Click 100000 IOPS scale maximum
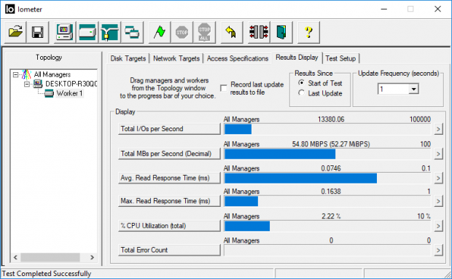This screenshot has width=452, height=279. click(x=420, y=119)
